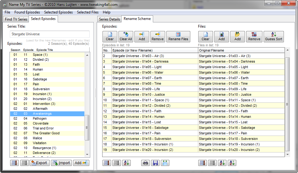Click the Rename Files button
The width and height of the screenshot is (298, 173).
click(x=178, y=37)
